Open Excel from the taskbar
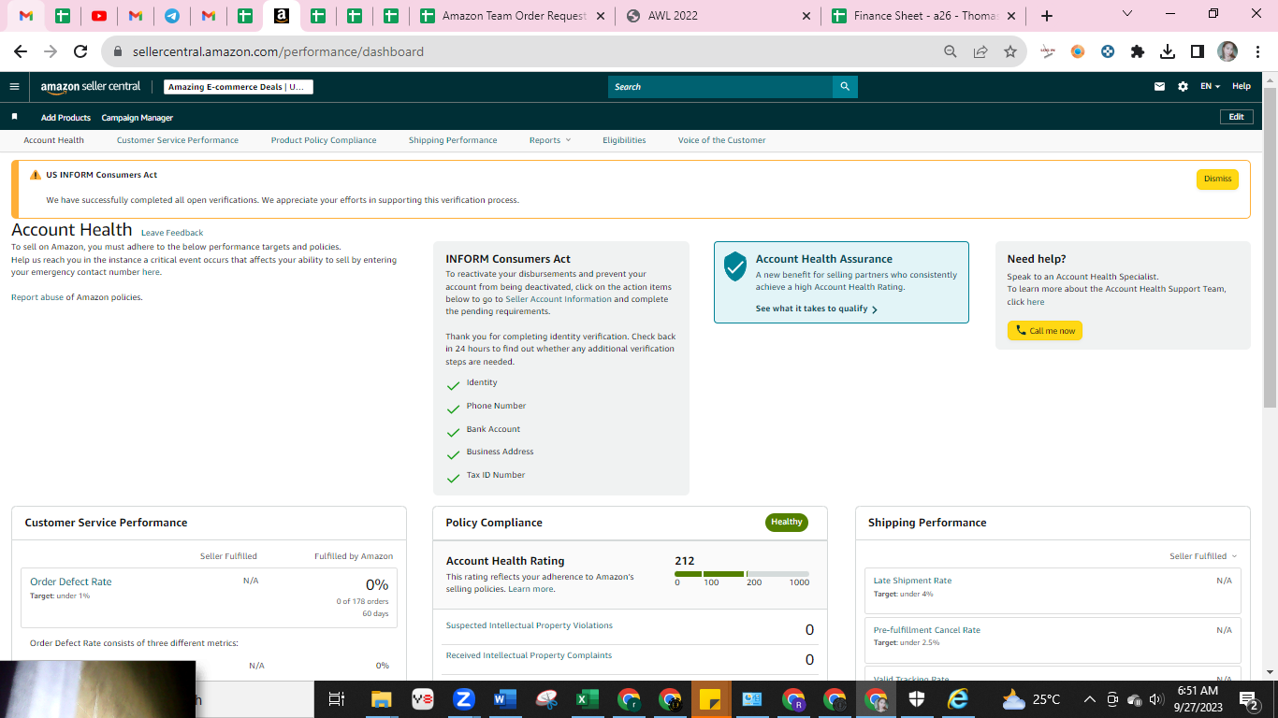Image resolution: width=1278 pixels, height=718 pixels. tap(587, 699)
